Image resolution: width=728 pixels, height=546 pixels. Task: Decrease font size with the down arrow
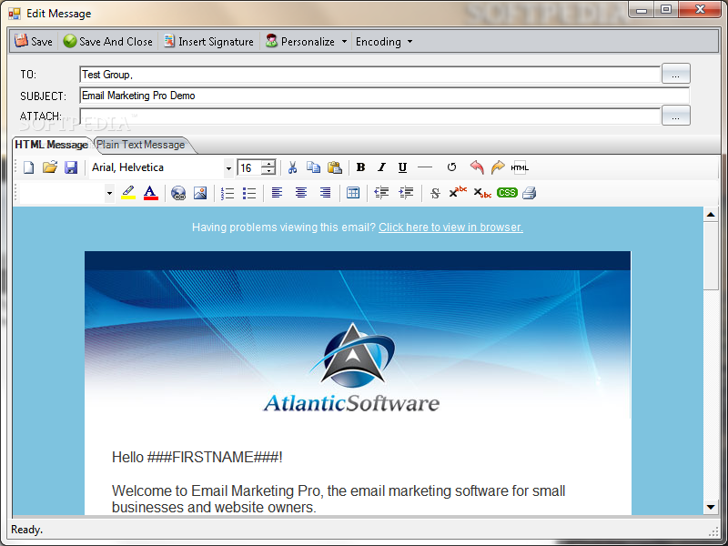coord(268,172)
